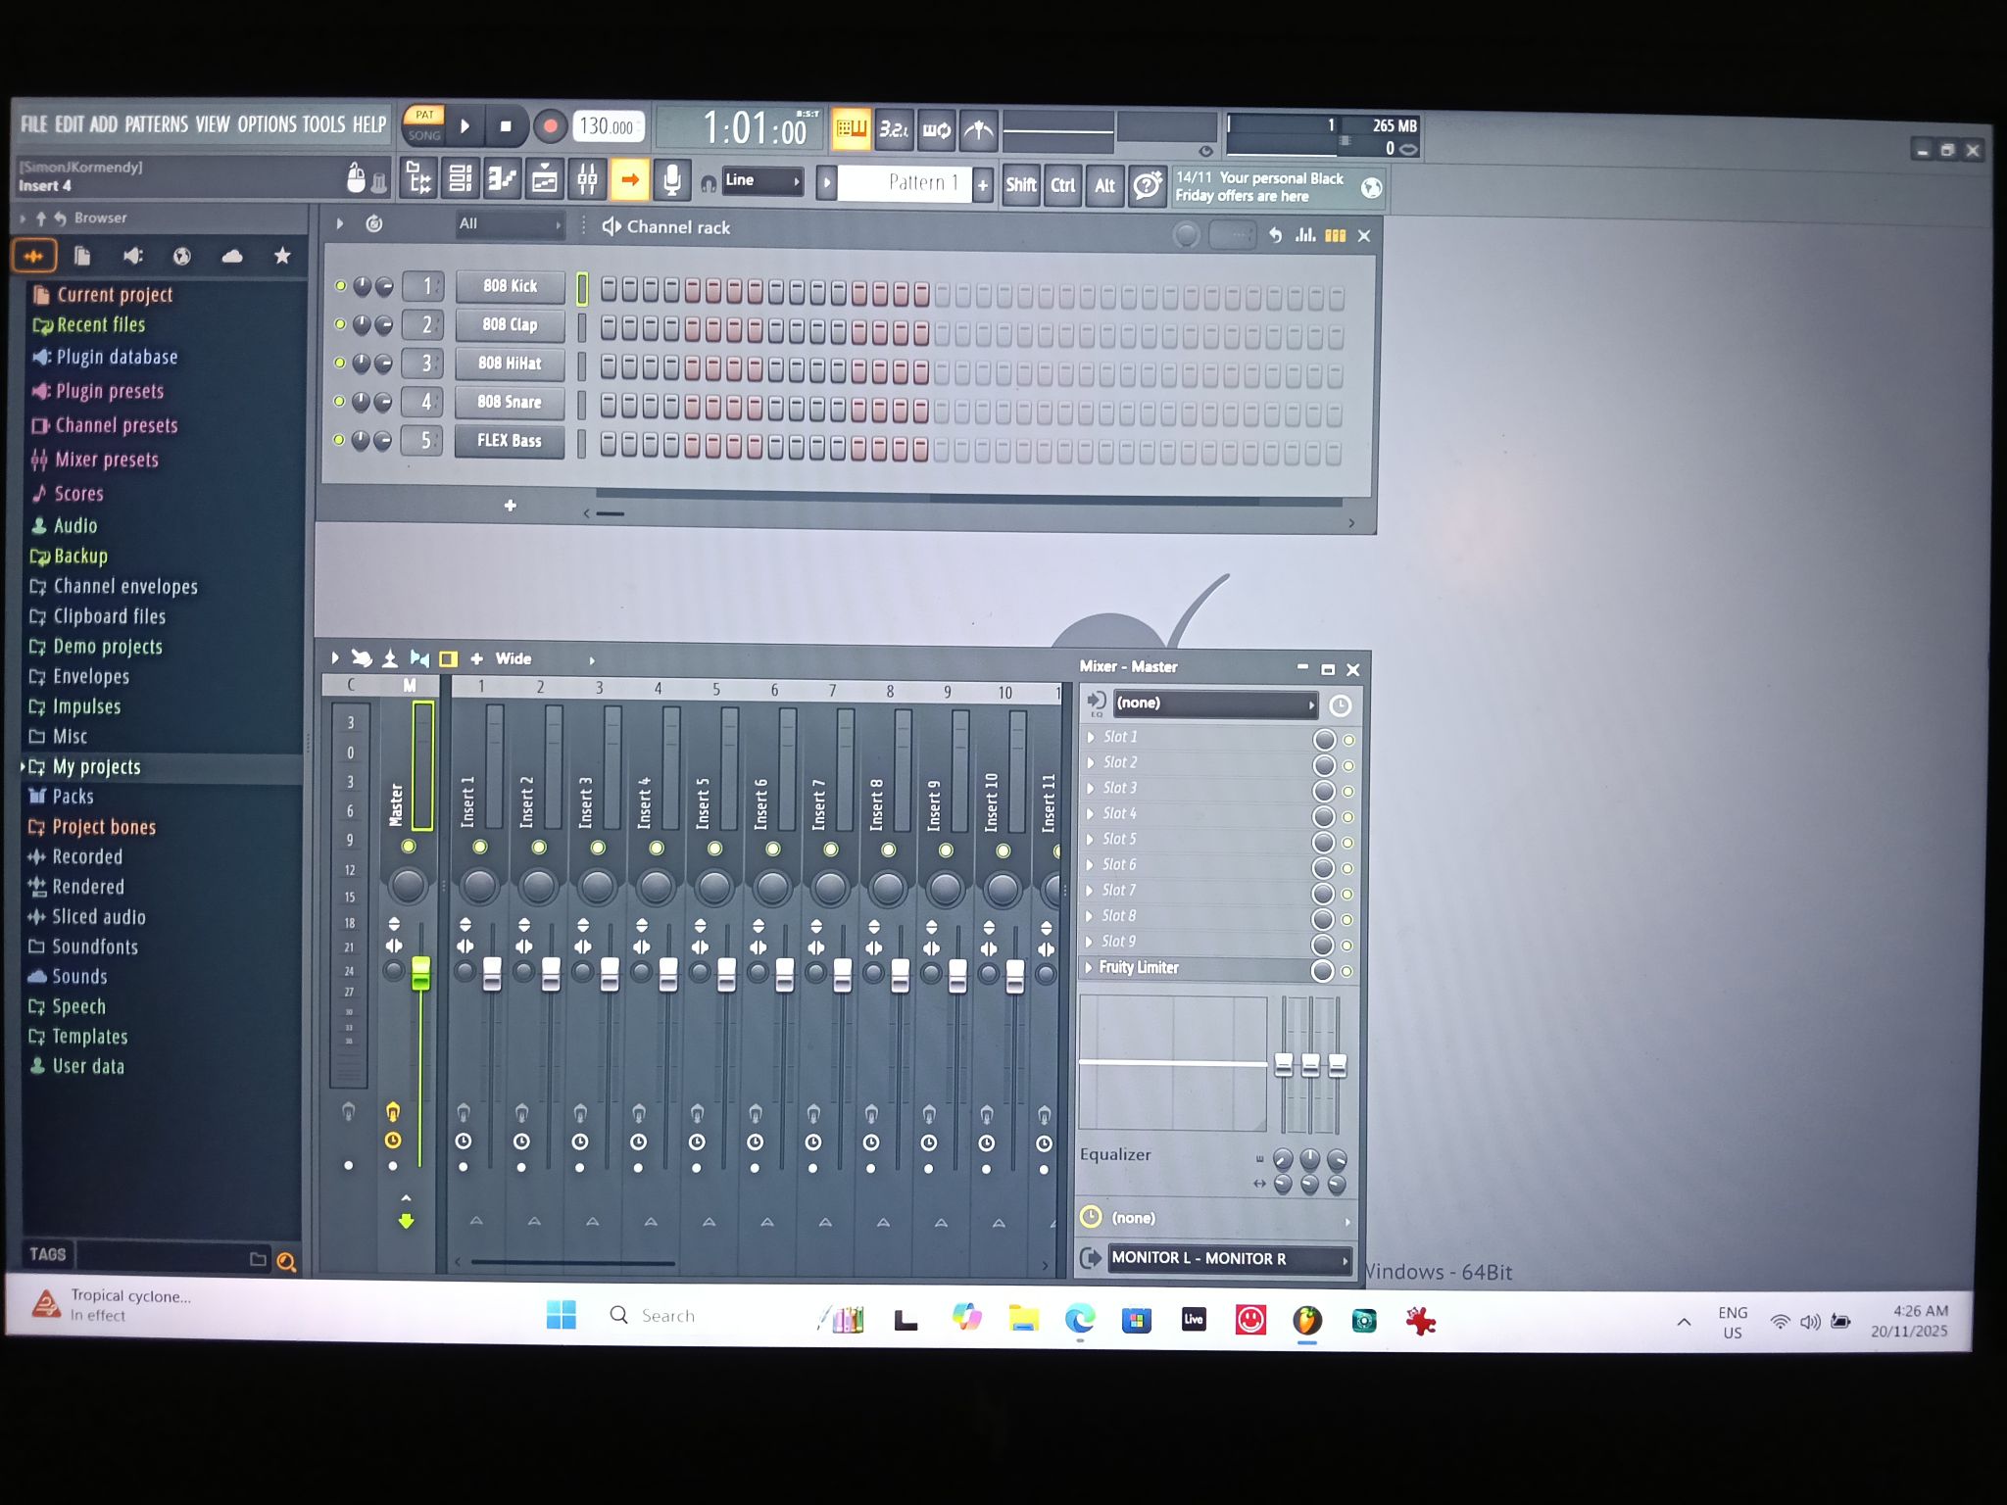Click the loop recording icon beside the countdown
The width and height of the screenshot is (2007, 1505).
[x=936, y=129]
